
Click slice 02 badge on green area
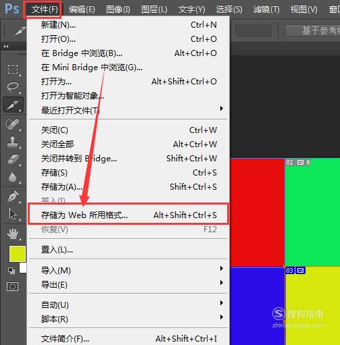pyautogui.click(x=289, y=163)
